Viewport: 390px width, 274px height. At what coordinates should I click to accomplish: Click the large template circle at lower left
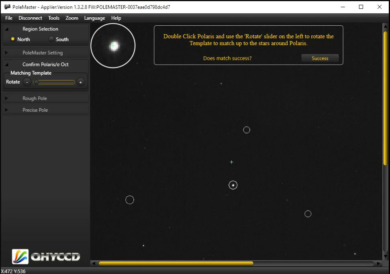click(x=129, y=200)
